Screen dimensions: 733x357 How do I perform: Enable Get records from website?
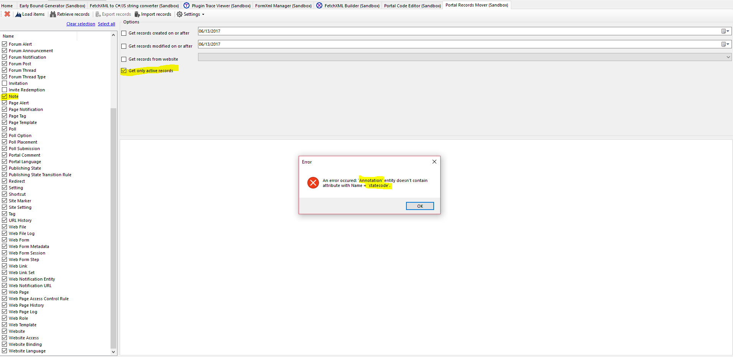coord(124,59)
